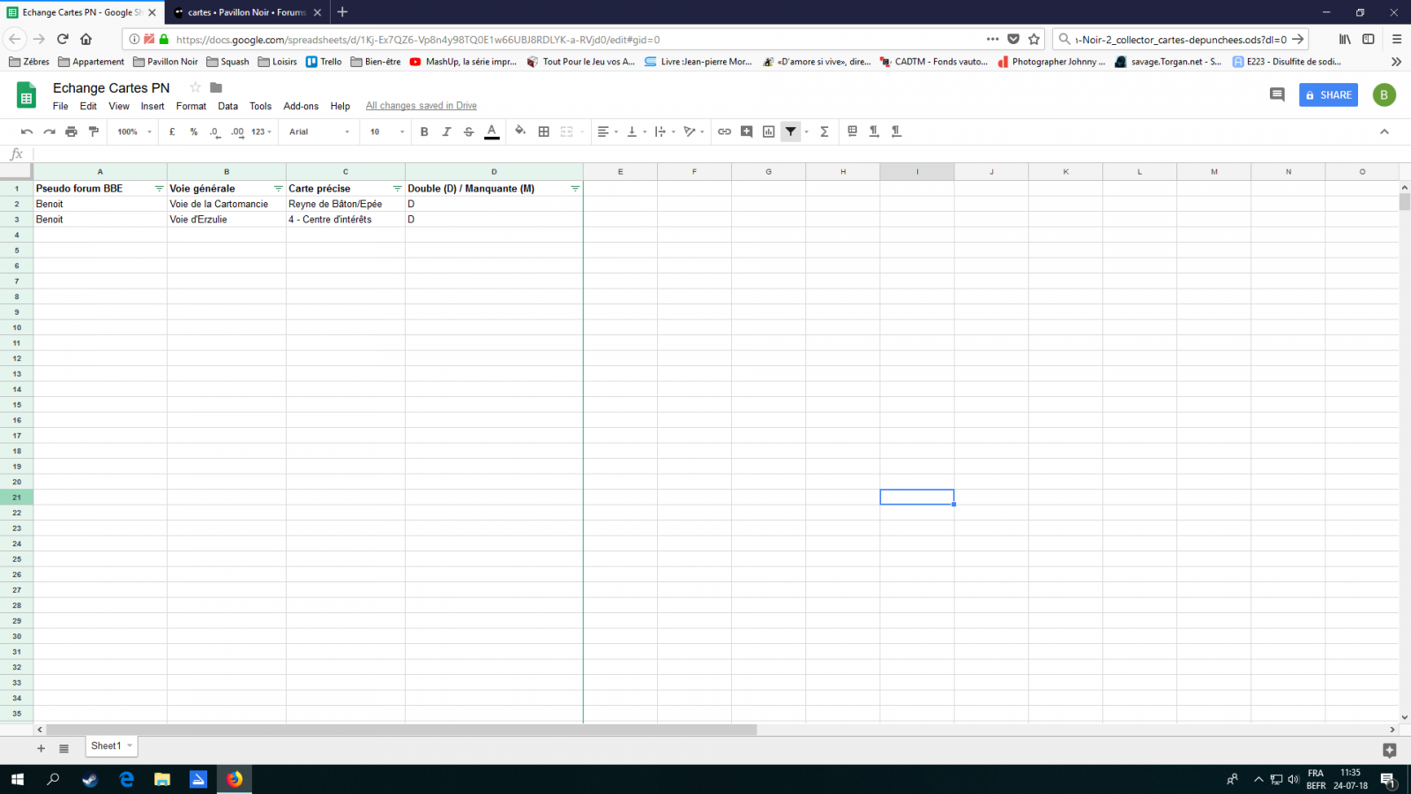Viewport: 1411px width, 794px height.
Task: Switch to the Sheet1 tab
Action: coord(106,746)
